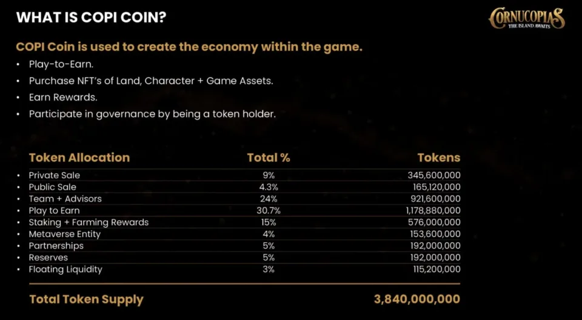Click the Metaverse Entity token amount 153,600,000

pos(433,234)
